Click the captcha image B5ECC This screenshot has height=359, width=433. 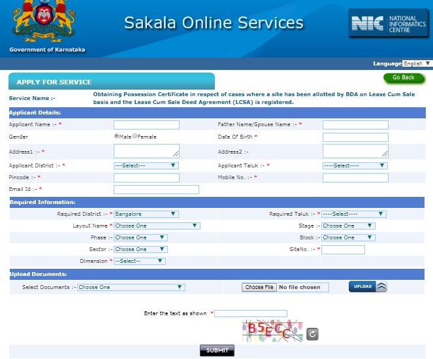click(x=272, y=331)
